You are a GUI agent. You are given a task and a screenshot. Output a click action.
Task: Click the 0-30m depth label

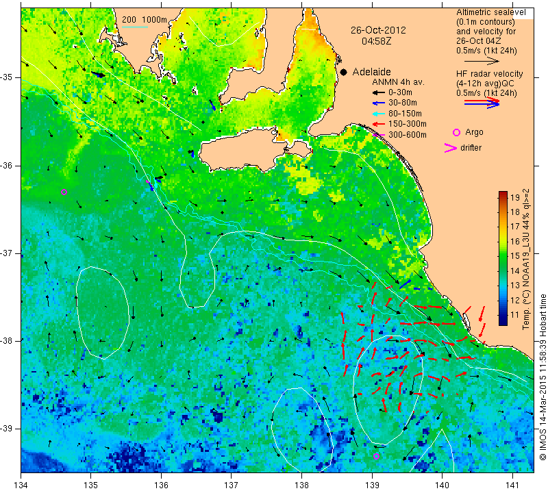tap(400, 92)
